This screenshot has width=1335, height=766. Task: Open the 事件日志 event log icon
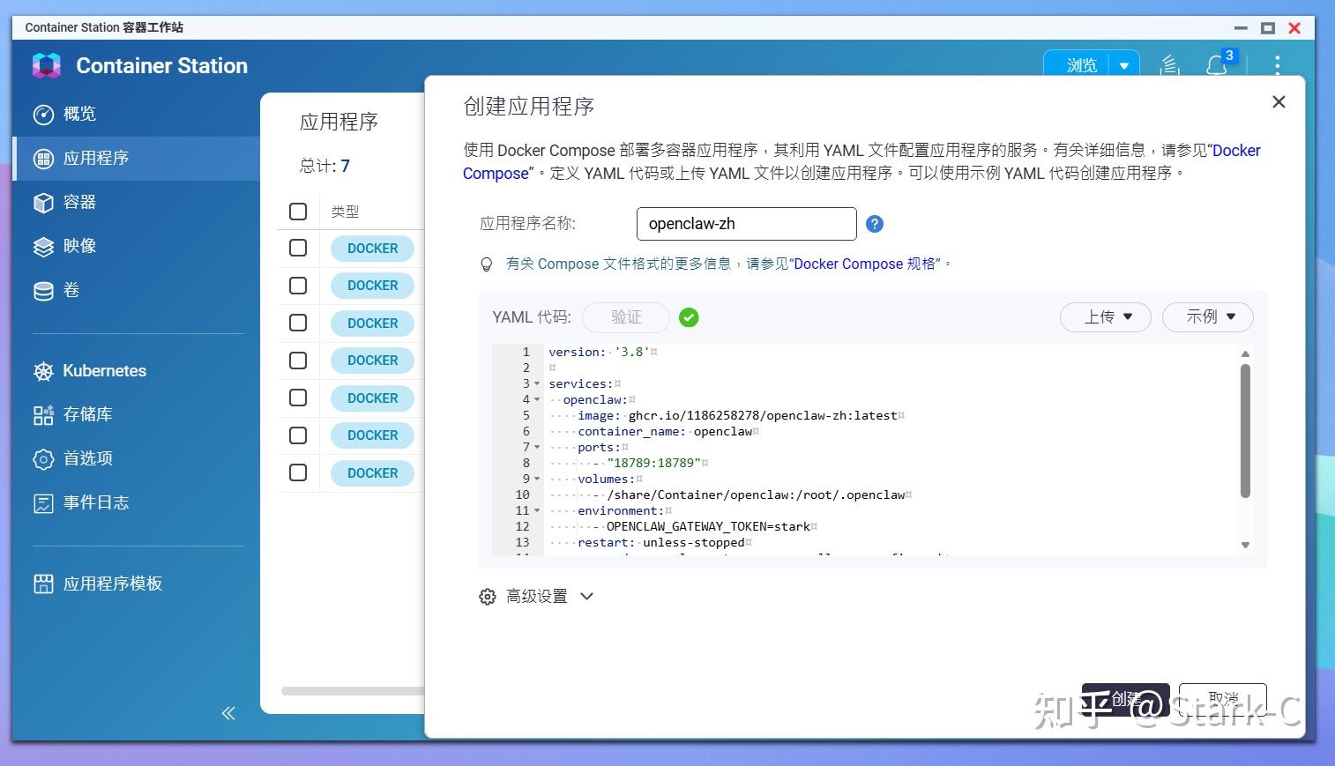(x=43, y=503)
